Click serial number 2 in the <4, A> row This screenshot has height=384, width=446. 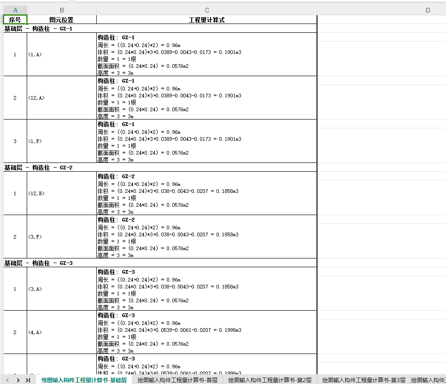pos(15,332)
